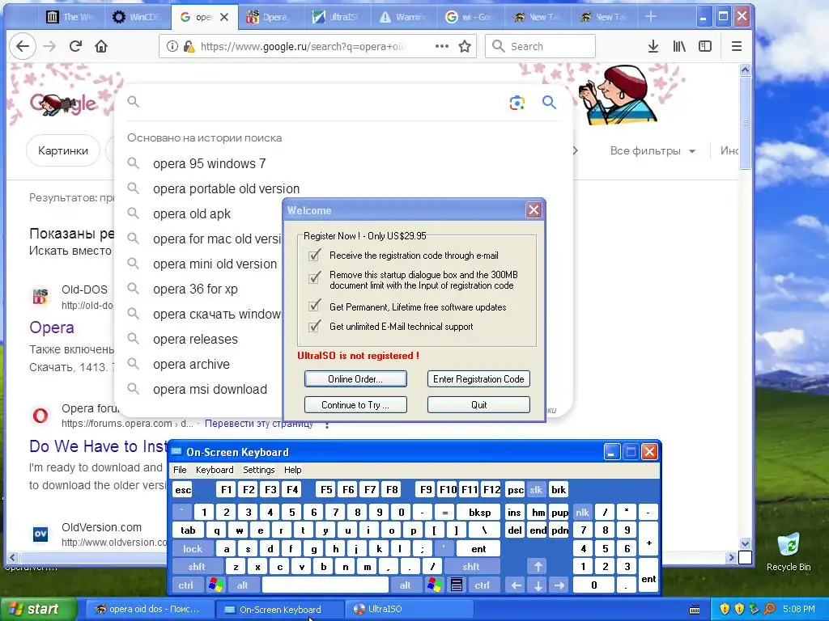Open the File menu in On-Screen Keyboard
The width and height of the screenshot is (829, 621).
click(180, 470)
